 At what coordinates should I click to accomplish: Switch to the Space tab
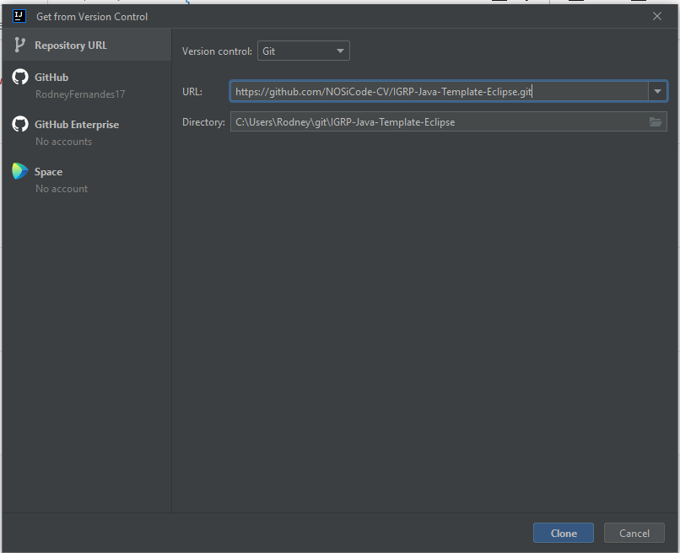point(87,180)
